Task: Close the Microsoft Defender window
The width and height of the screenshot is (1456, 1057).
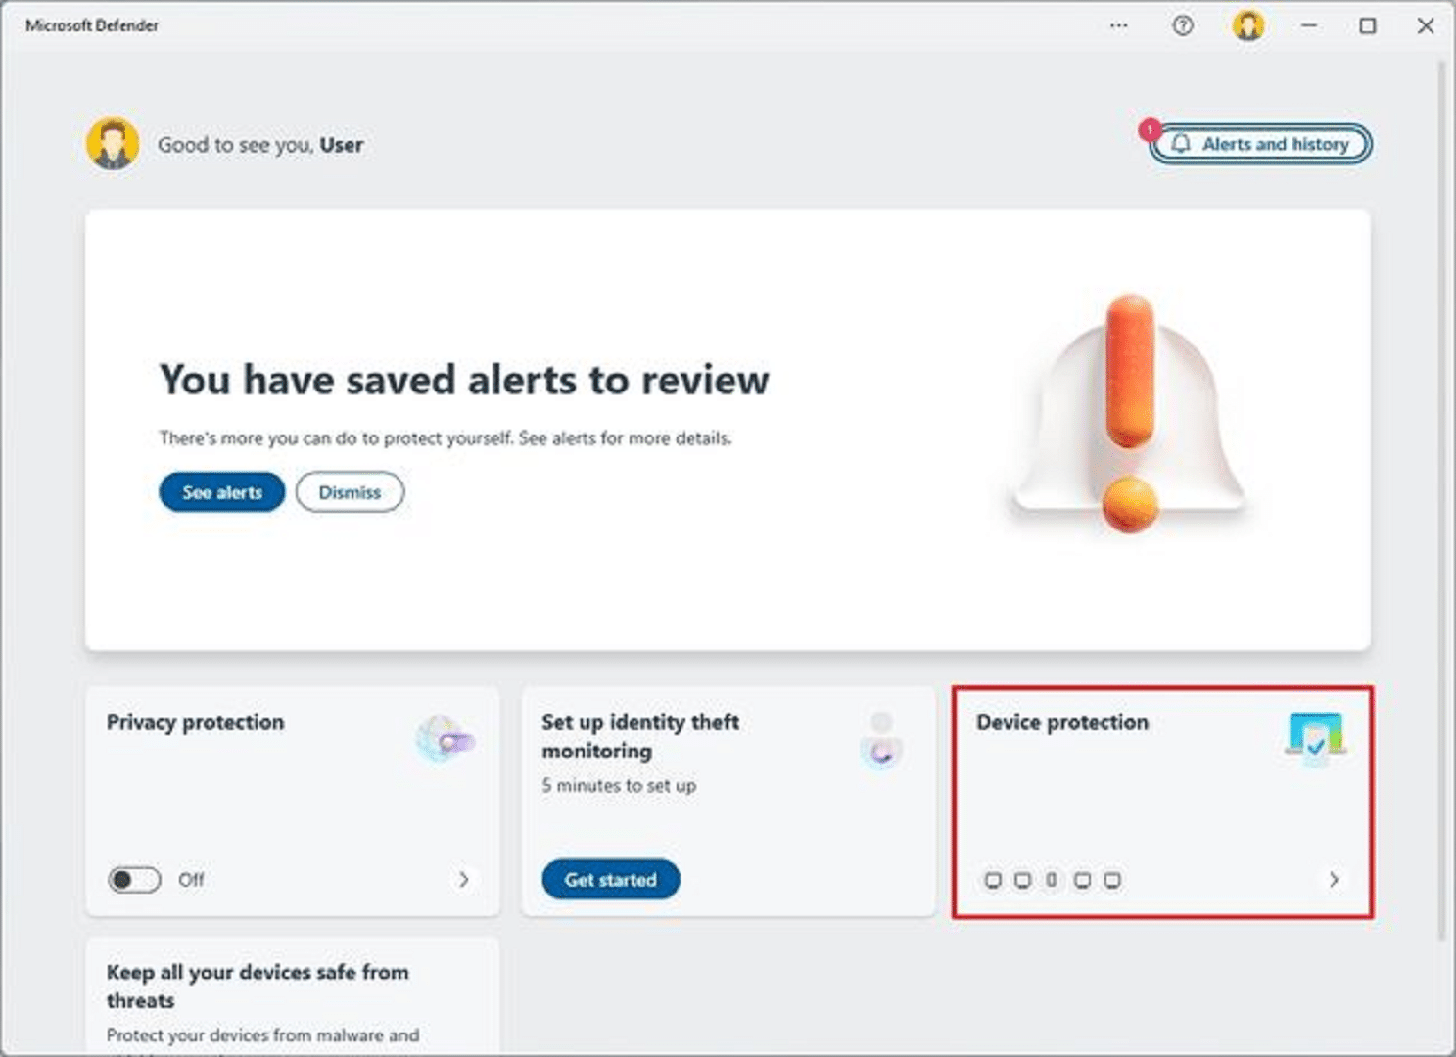Action: (1426, 26)
